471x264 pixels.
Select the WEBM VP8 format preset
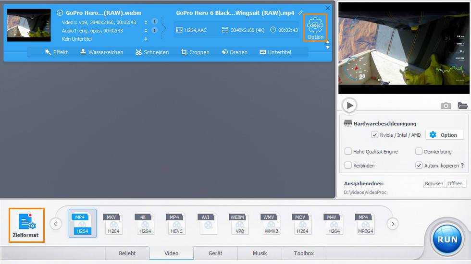click(239, 224)
